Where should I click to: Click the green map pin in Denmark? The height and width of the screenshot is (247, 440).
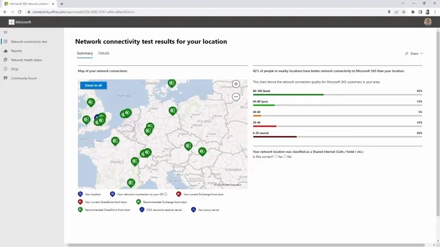click(172, 83)
